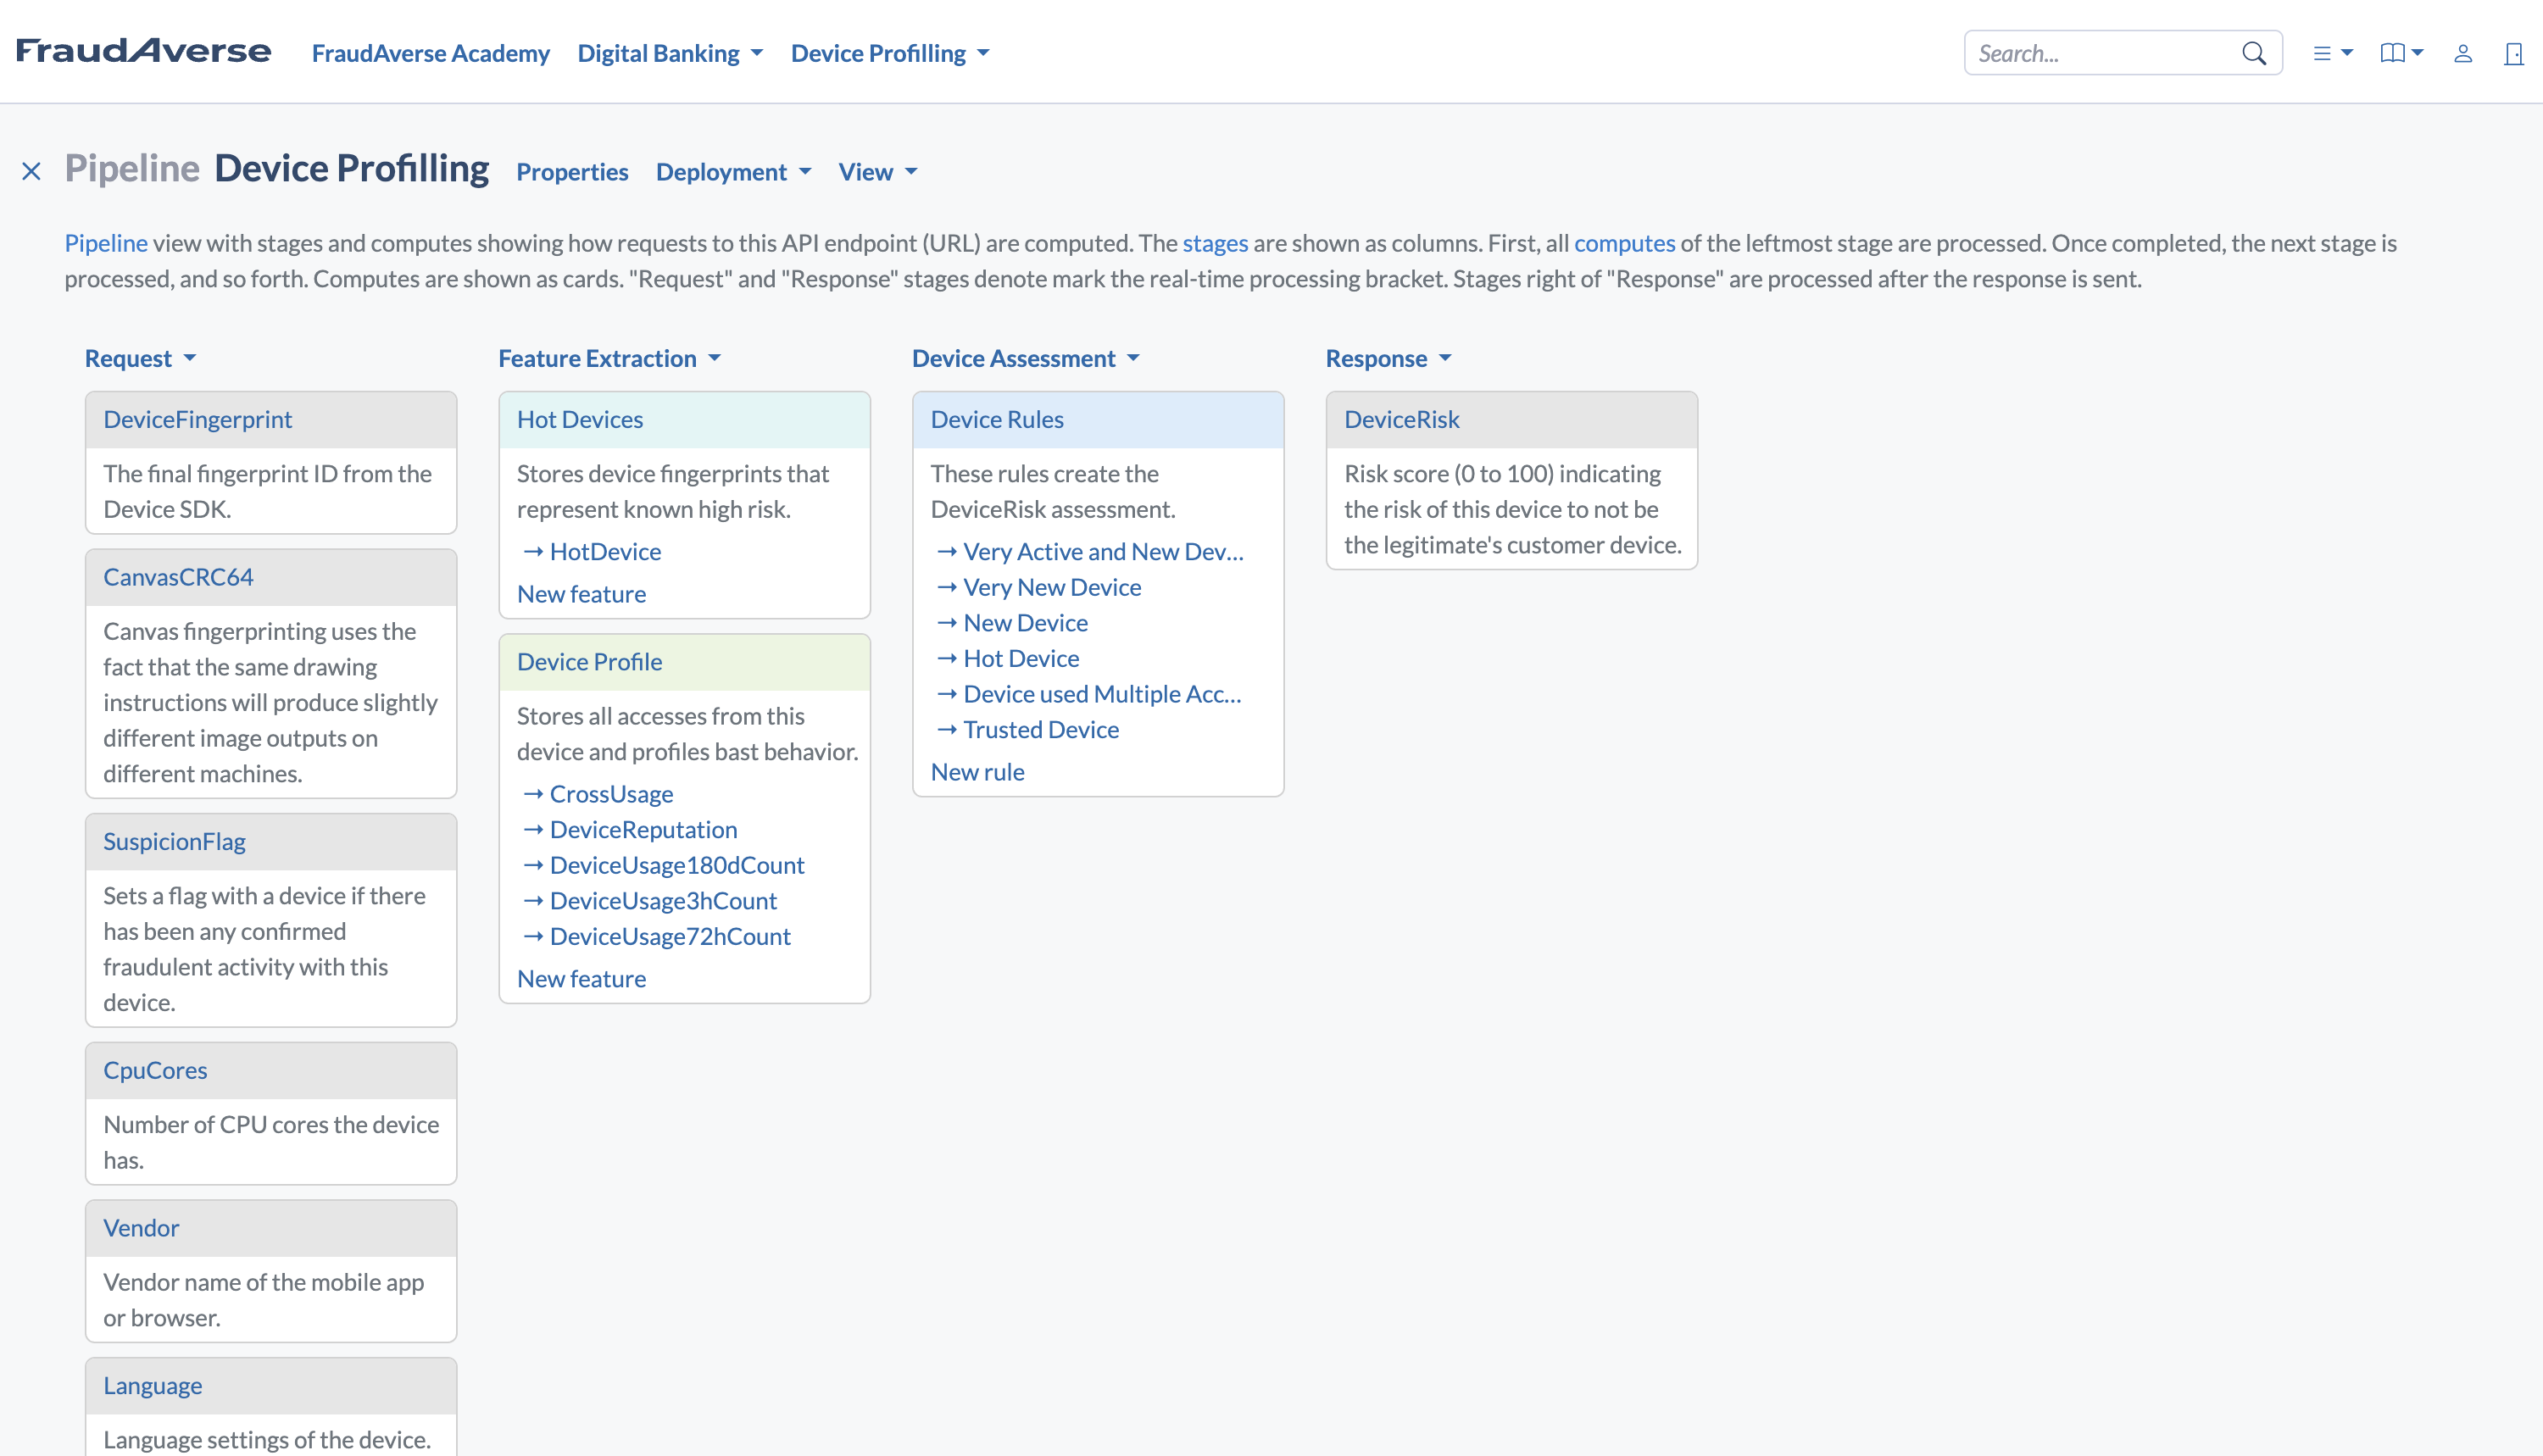
Task: Expand the Device Profilling nav dropdown
Action: [x=890, y=53]
